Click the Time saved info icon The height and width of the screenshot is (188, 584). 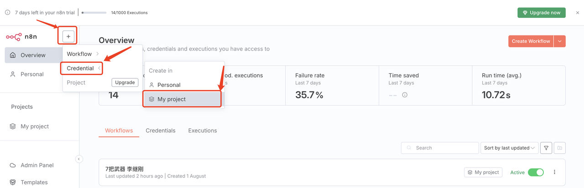coord(405,95)
